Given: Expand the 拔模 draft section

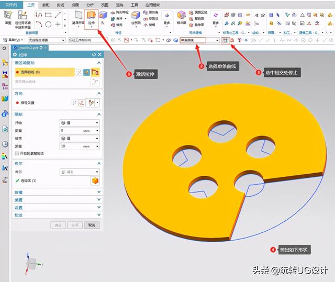Looking at the screenshot, I should (x=56, y=192).
